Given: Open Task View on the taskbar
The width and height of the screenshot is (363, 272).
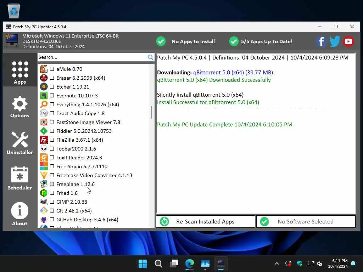Looking at the screenshot, I should 174,263.
